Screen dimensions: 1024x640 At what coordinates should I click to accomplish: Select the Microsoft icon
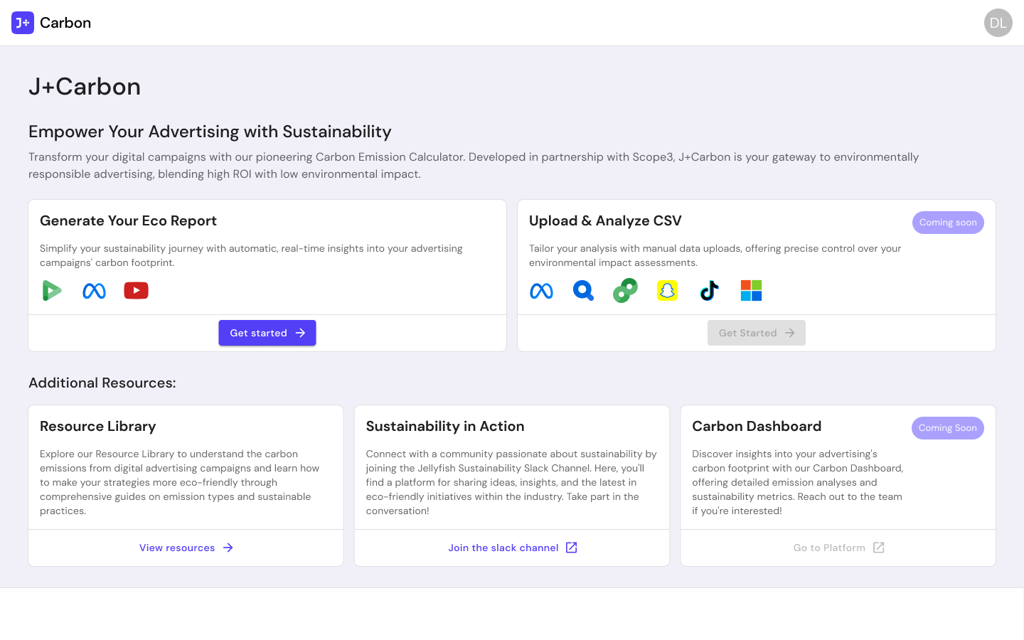(x=751, y=290)
